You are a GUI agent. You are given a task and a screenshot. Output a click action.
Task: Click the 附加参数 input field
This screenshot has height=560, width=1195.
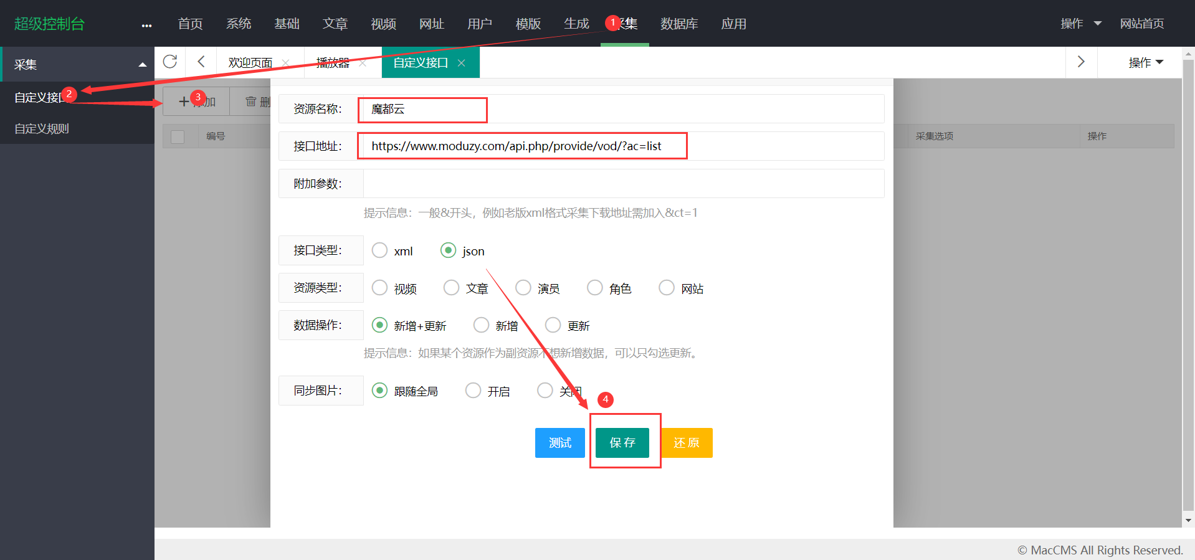(623, 184)
